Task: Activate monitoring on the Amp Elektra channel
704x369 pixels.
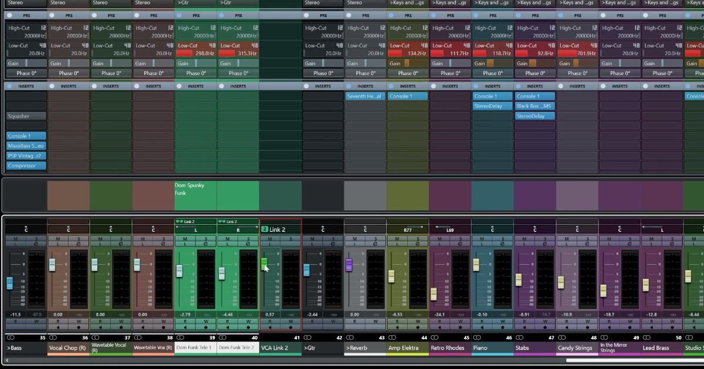Action: coord(397,327)
